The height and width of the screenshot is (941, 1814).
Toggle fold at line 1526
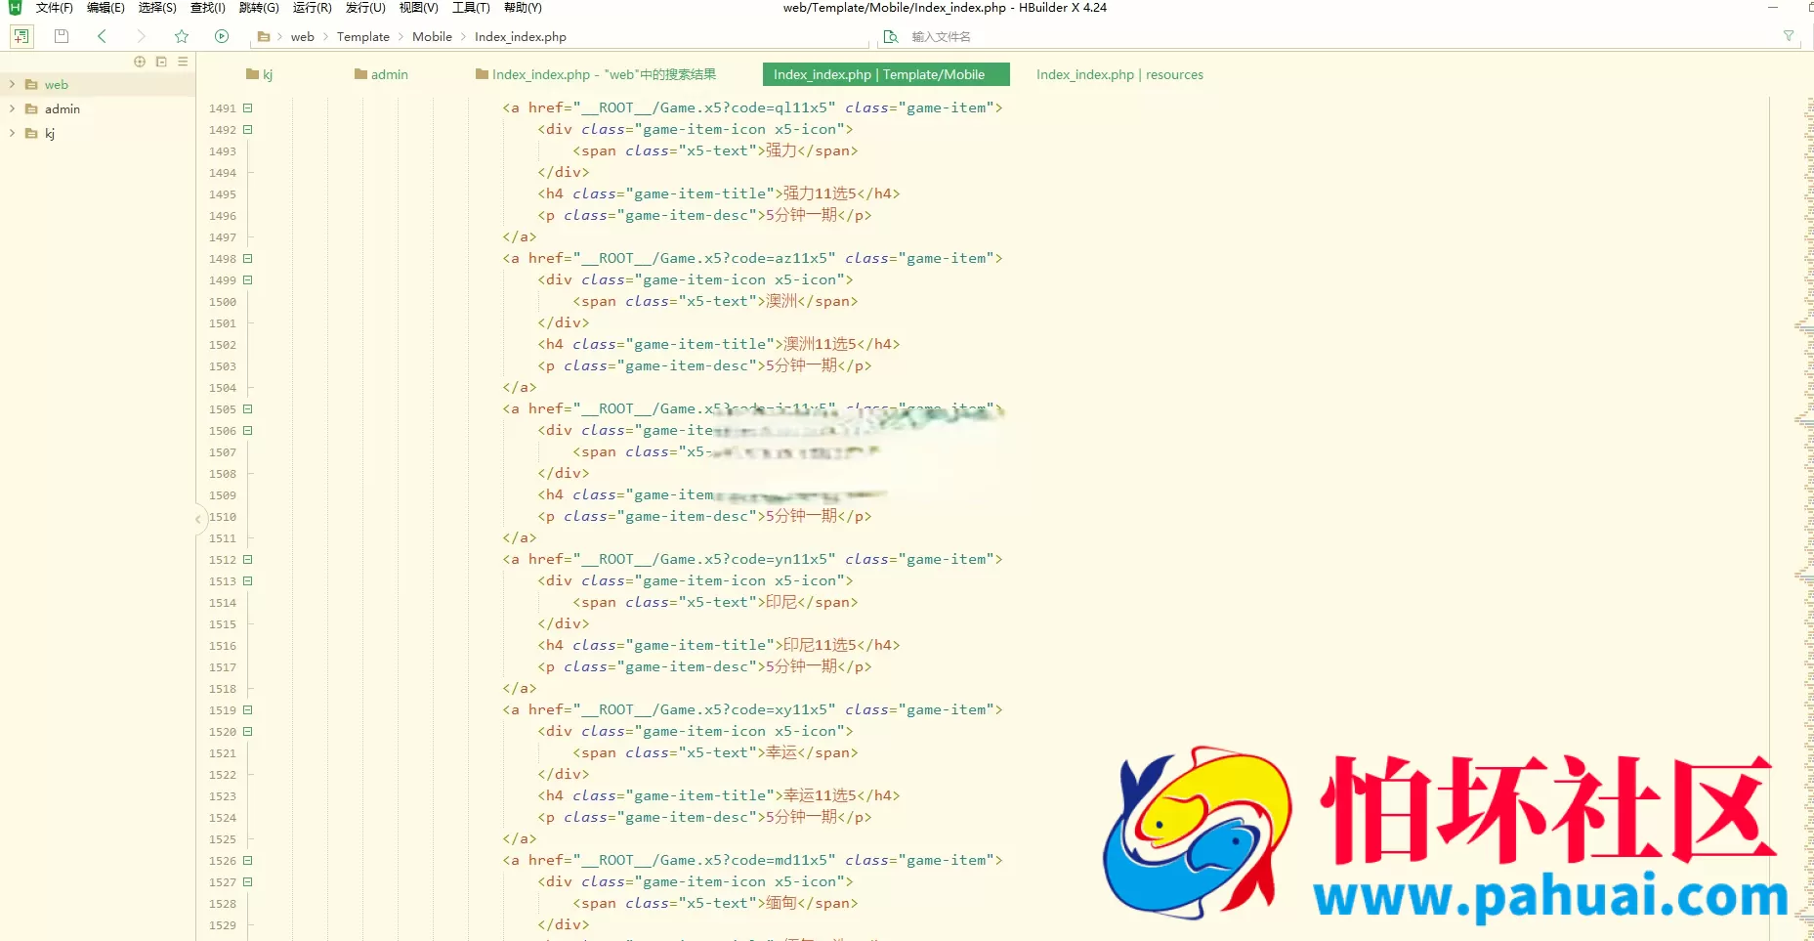point(248,861)
